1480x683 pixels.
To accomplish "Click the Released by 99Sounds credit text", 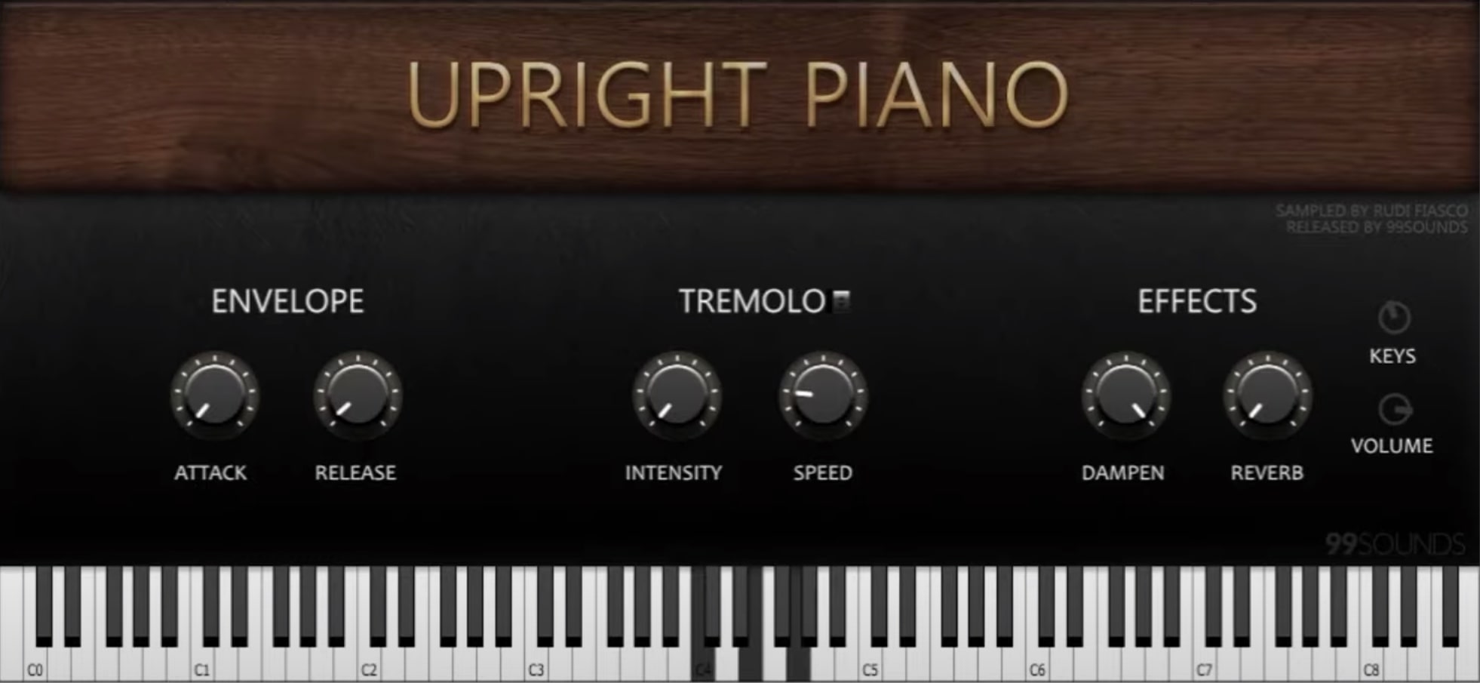I will pyautogui.click(x=1377, y=227).
